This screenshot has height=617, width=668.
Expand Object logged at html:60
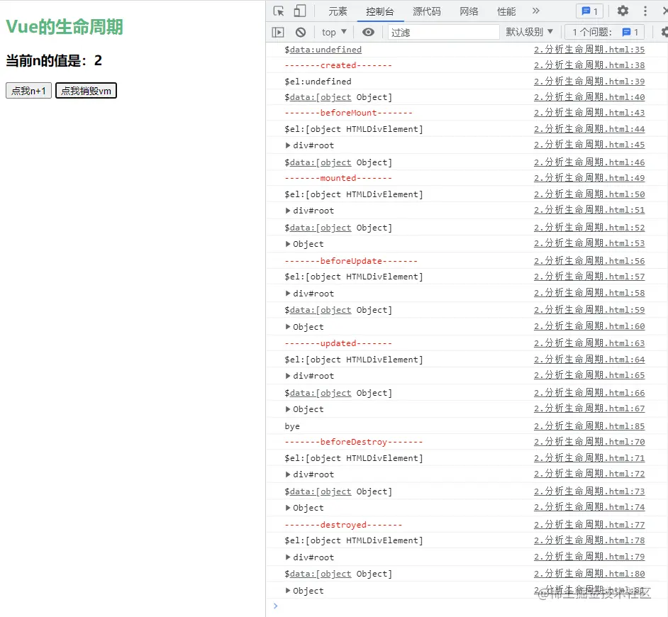288,327
